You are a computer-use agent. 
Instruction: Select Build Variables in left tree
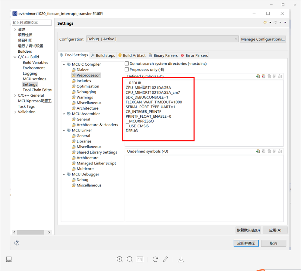35,62
